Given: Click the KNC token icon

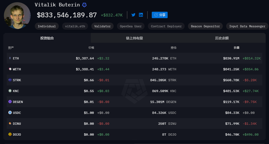Looking at the screenshot, I should pos(10,91).
